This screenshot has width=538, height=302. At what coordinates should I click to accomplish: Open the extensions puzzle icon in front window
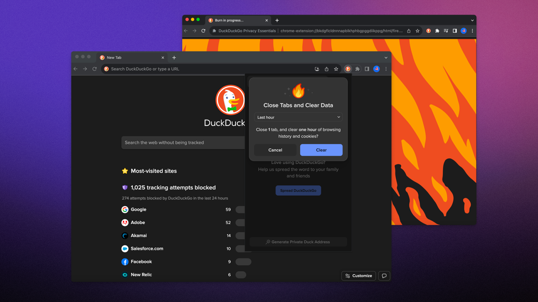358,69
